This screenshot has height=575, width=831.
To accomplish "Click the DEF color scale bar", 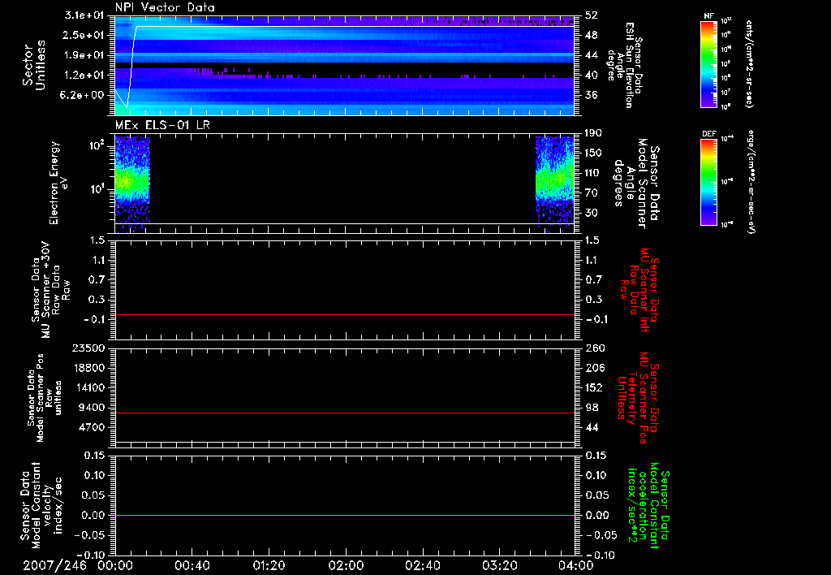I will [708, 181].
